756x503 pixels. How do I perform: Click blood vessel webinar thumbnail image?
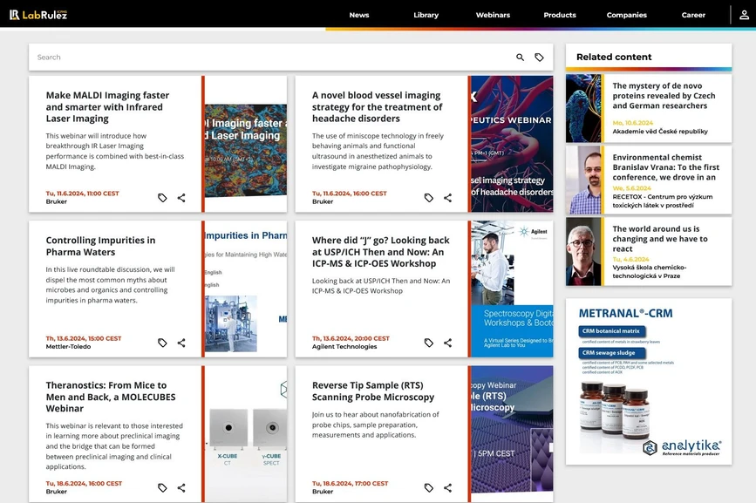pyautogui.click(x=512, y=144)
